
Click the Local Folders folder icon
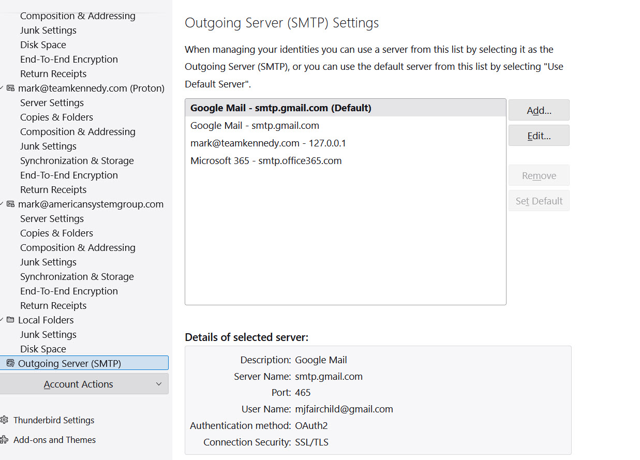(10, 320)
